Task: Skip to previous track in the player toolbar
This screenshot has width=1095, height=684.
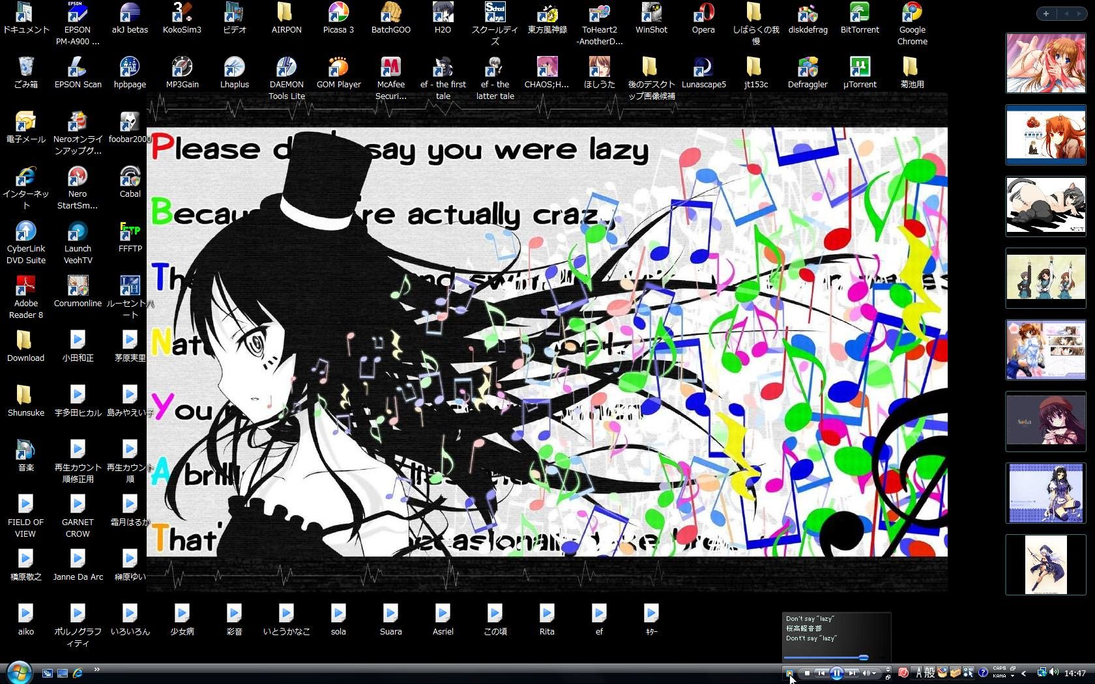Action: (821, 673)
